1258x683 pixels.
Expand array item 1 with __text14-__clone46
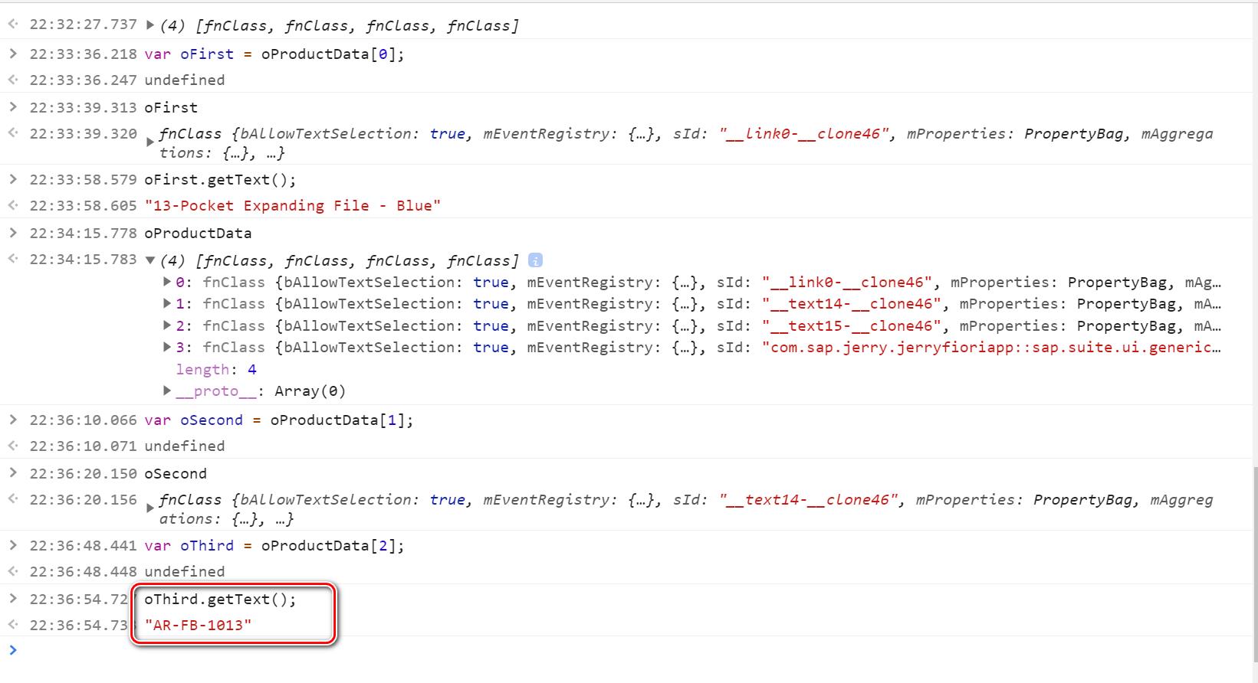pos(167,304)
